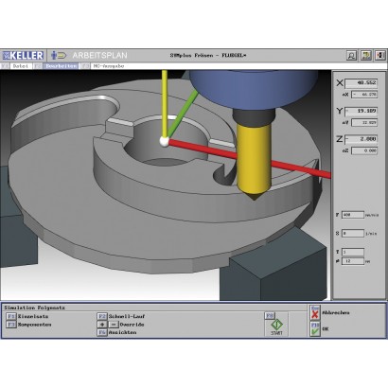Click the green START diamond icon
This screenshot has width=388, height=388.
pos(276,325)
